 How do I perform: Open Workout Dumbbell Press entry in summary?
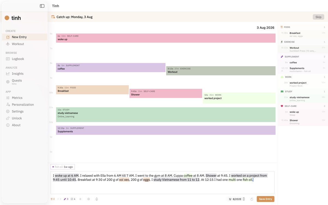click(x=303, y=49)
